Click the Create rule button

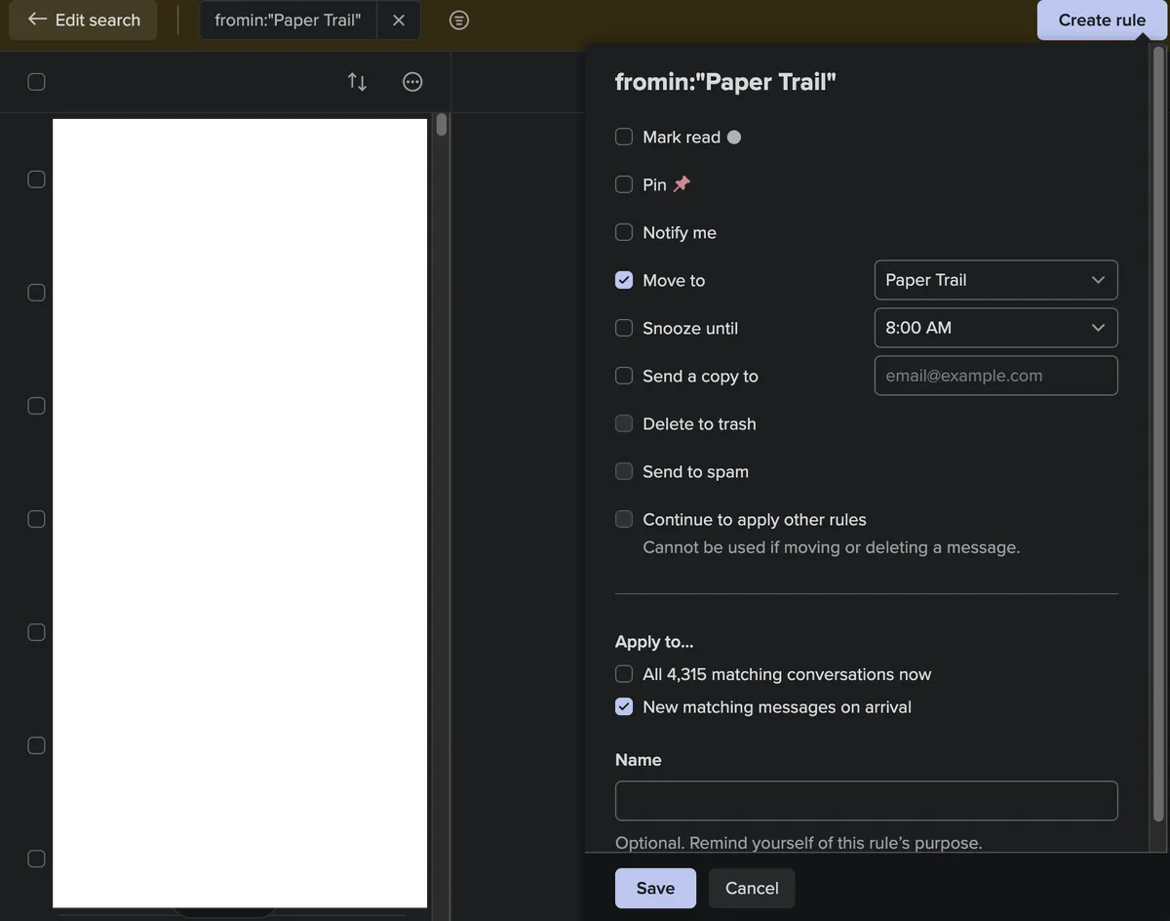coord(1100,20)
